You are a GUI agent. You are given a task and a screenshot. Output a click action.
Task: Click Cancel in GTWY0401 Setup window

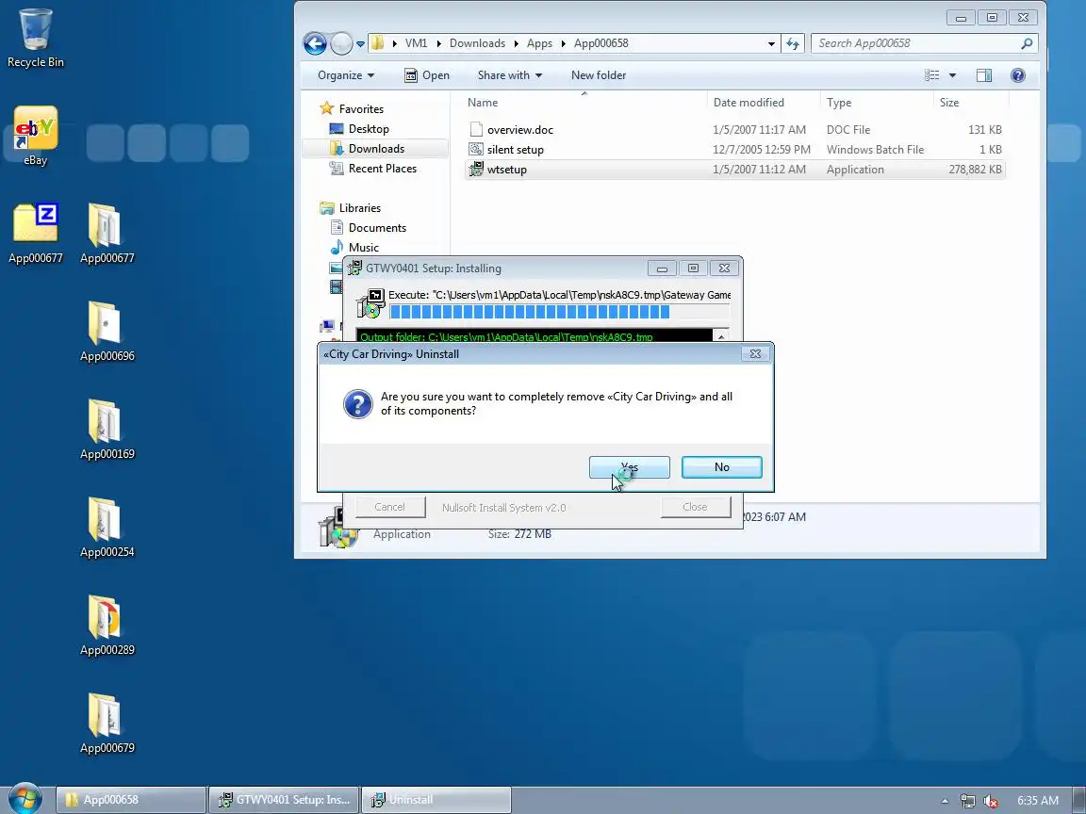point(390,507)
